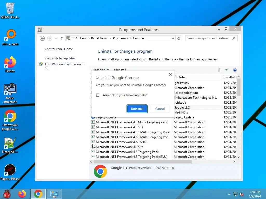Image resolution: width=266 pixels, height=199 pixels.
Task: Go up one level with the up arrow
Action: pyautogui.click(x=62, y=38)
